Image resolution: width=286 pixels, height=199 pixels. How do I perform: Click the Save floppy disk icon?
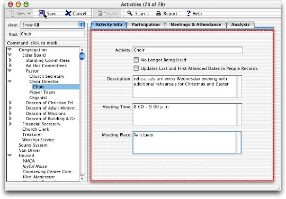[42, 13]
